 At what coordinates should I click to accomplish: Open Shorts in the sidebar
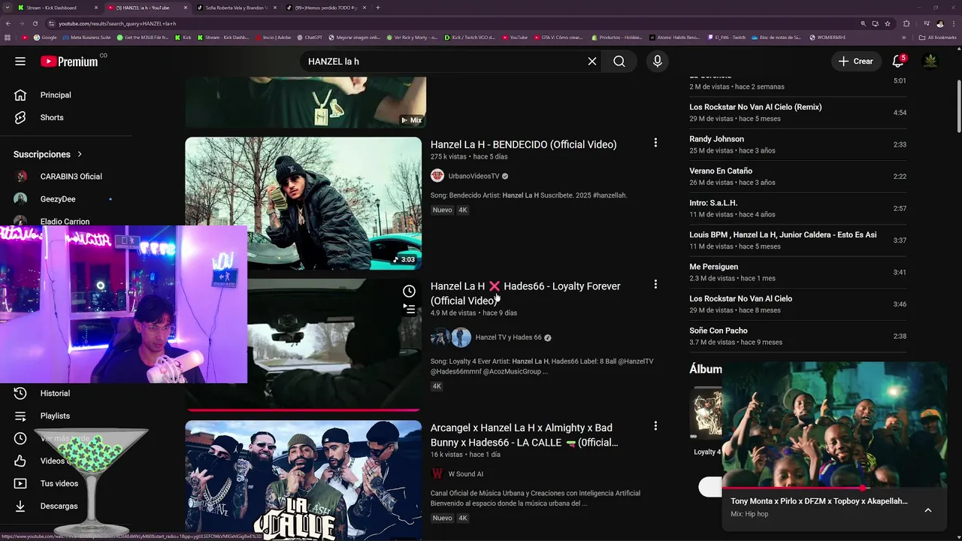click(52, 118)
